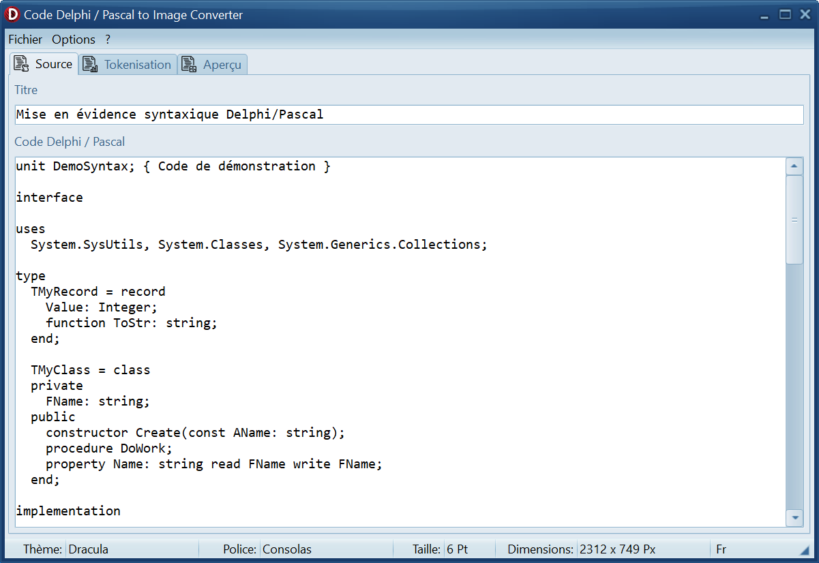Open the Options menu
Image resolution: width=819 pixels, height=563 pixels.
(x=74, y=40)
